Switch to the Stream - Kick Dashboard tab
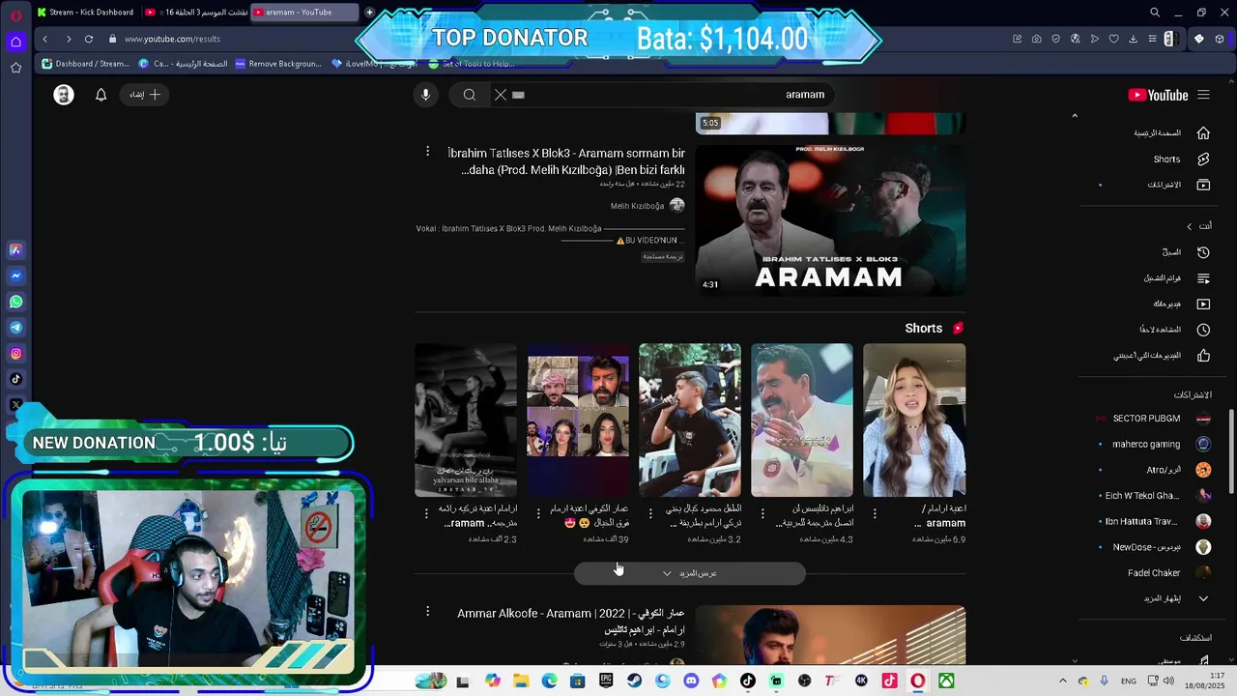Image resolution: width=1237 pixels, height=696 pixels. (87, 13)
